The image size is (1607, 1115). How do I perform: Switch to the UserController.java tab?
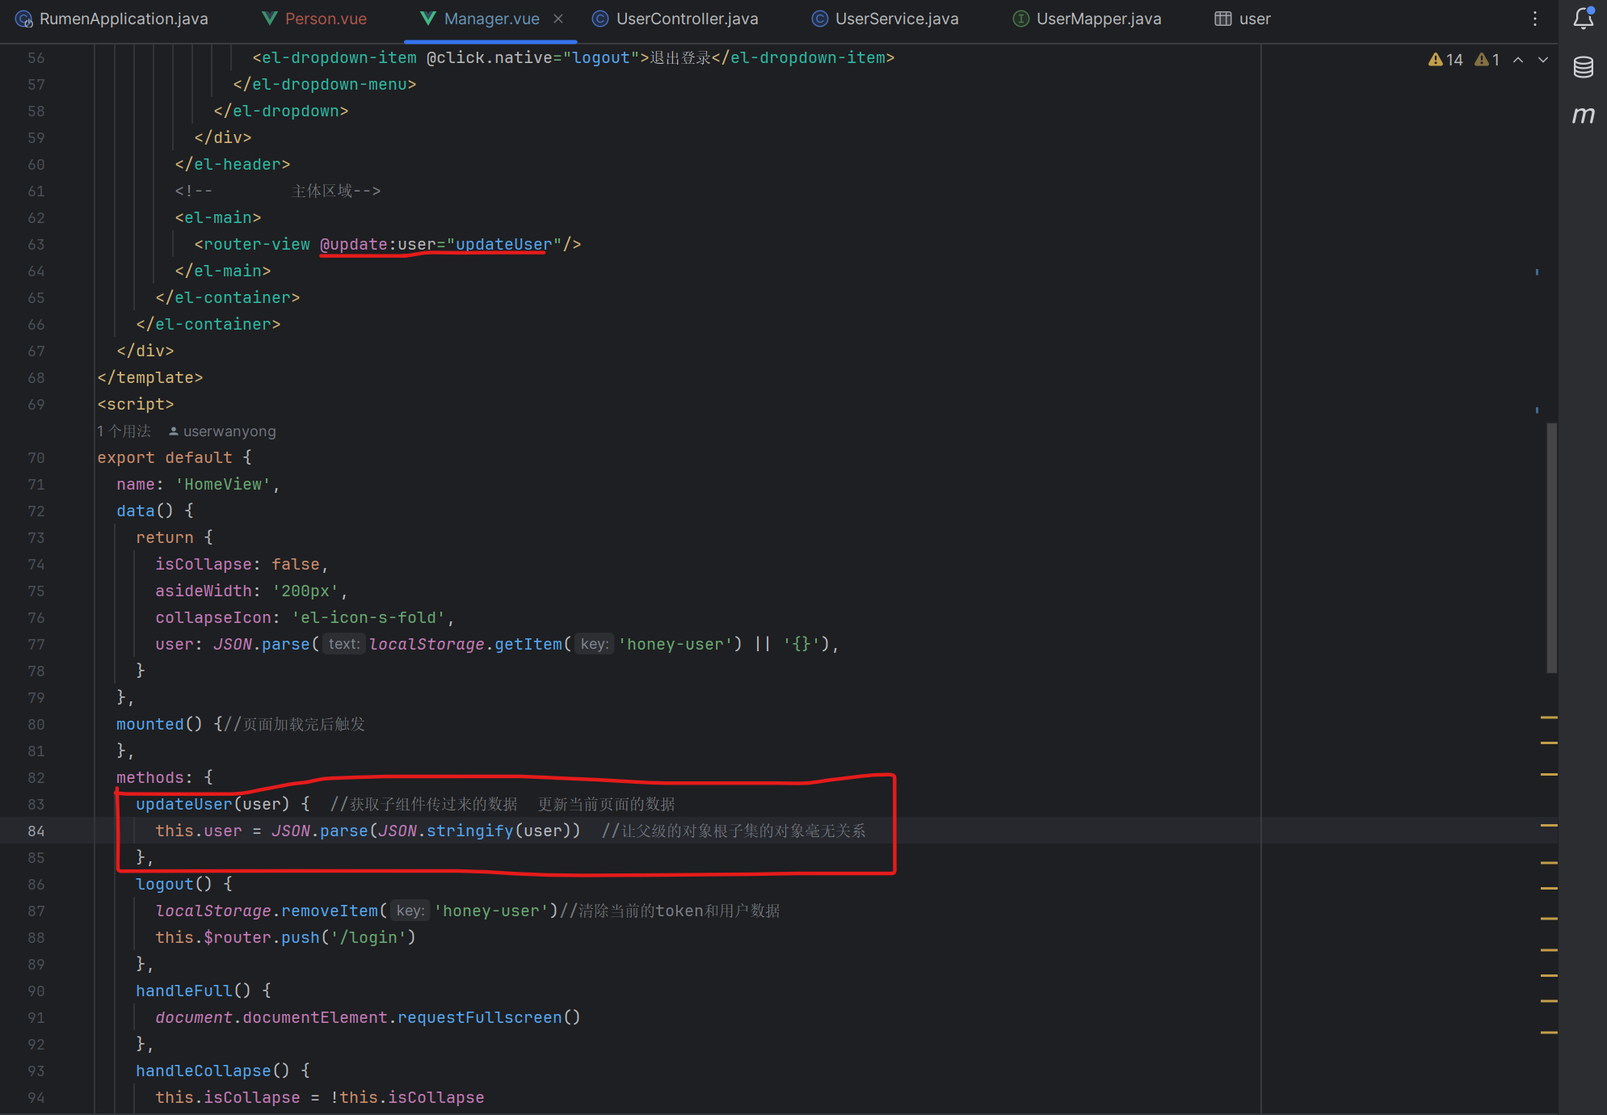[686, 19]
